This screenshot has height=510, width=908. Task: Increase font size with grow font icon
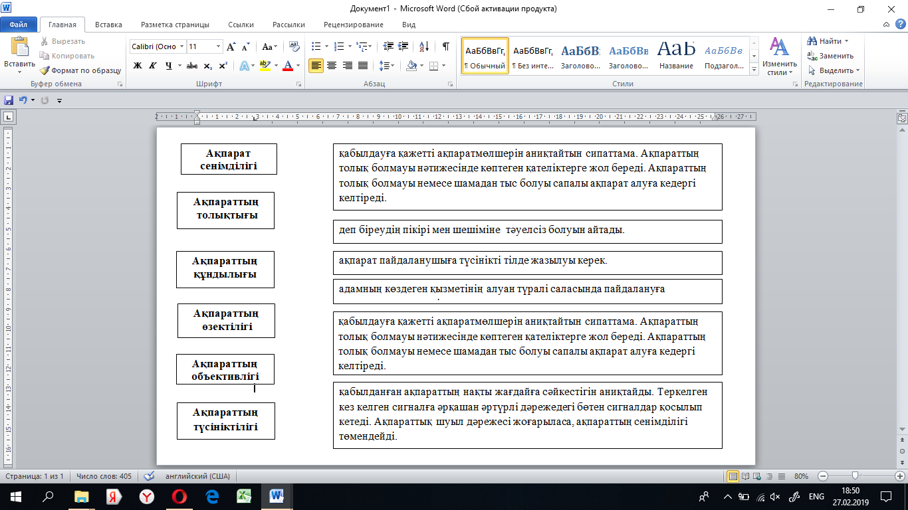point(231,47)
